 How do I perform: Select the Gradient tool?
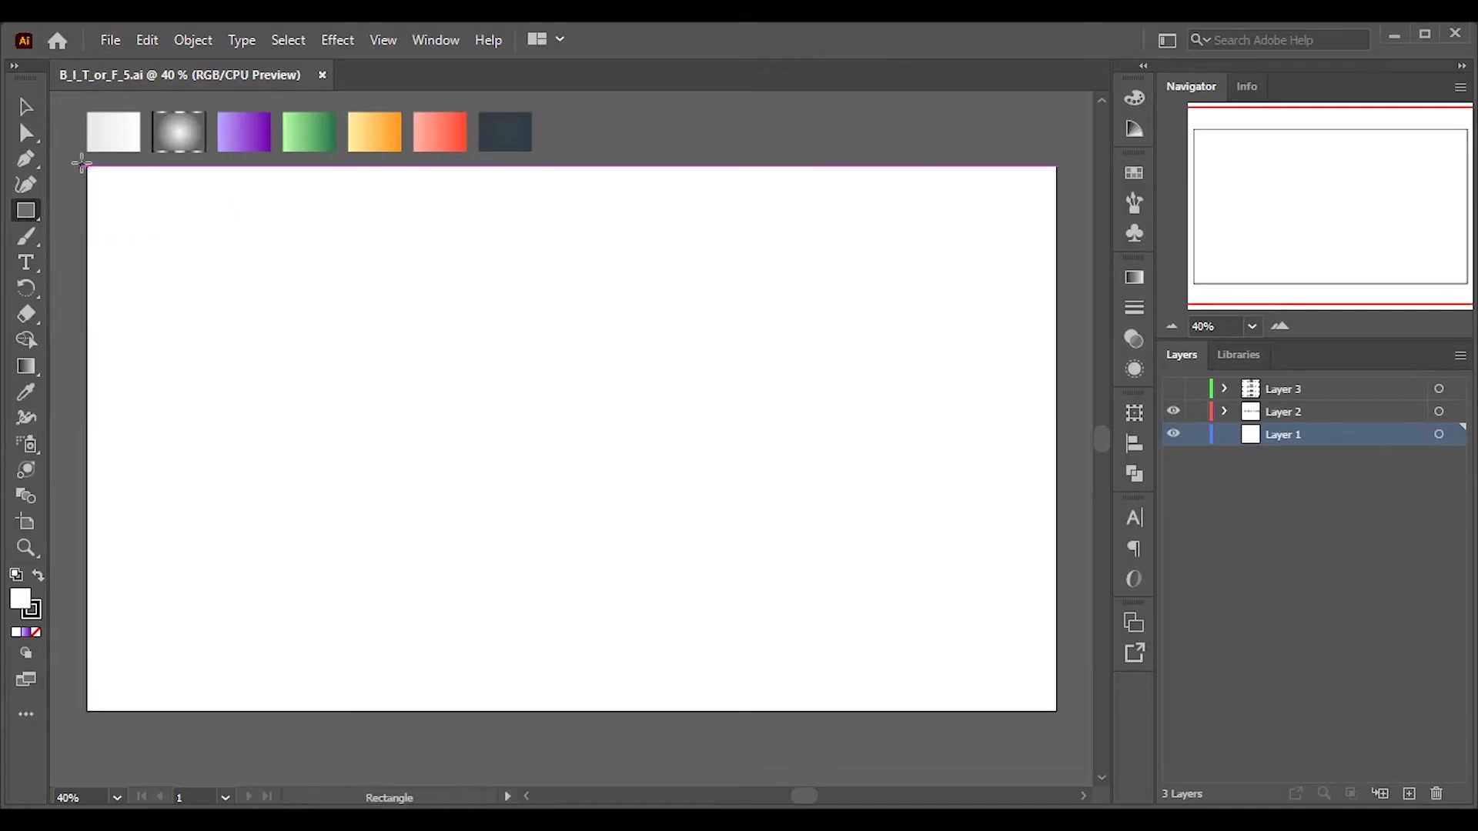coord(25,367)
